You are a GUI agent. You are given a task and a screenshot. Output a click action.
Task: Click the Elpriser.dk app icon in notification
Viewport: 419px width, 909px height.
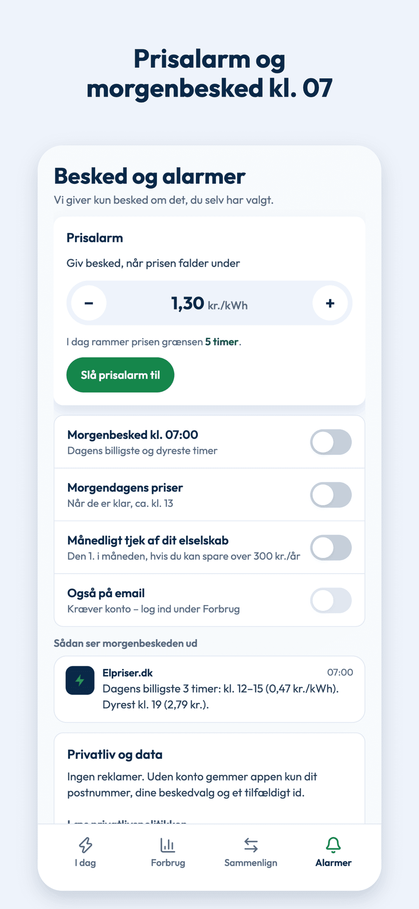80,680
